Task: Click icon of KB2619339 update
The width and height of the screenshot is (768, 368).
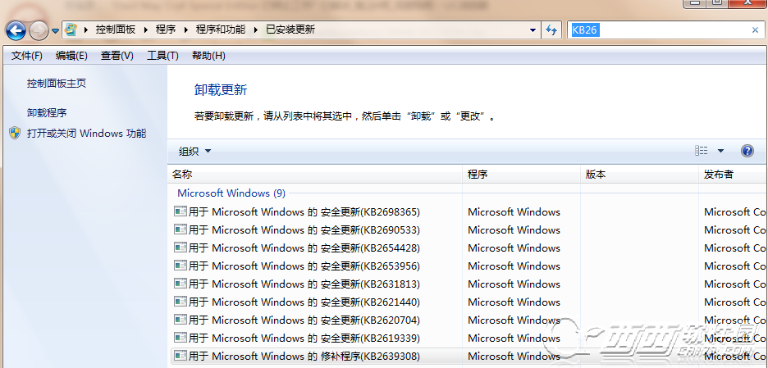Action: pyautogui.click(x=181, y=338)
